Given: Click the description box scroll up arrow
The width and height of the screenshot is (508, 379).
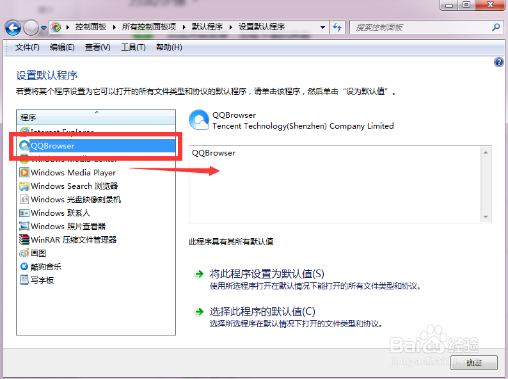Looking at the screenshot, I should pos(486,152).
